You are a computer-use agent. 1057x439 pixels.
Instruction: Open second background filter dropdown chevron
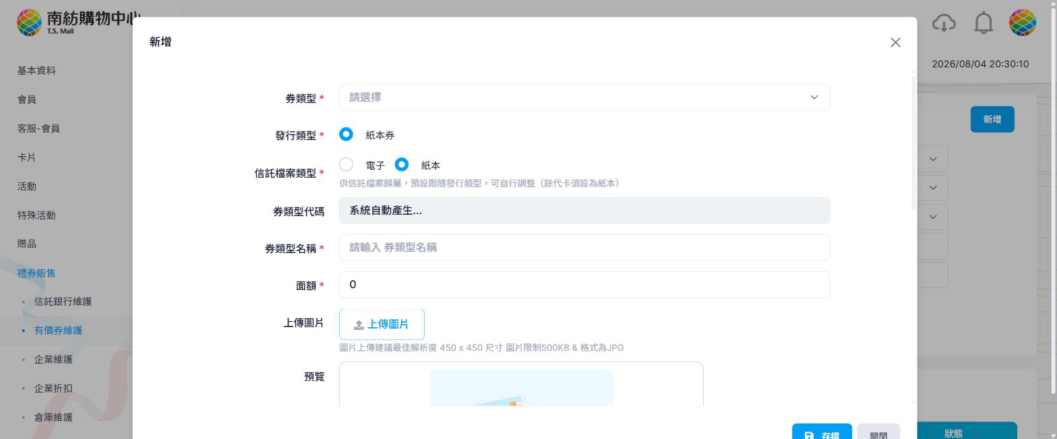(x=933, y=188)
